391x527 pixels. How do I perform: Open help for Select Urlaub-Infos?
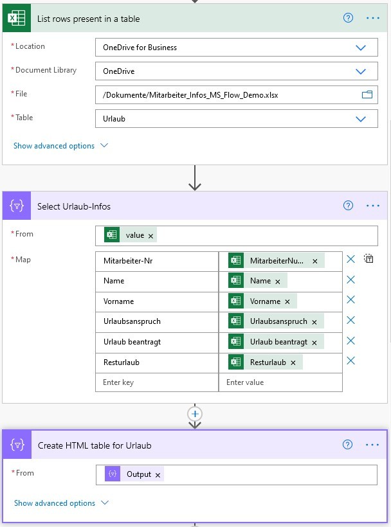(348, 206)
